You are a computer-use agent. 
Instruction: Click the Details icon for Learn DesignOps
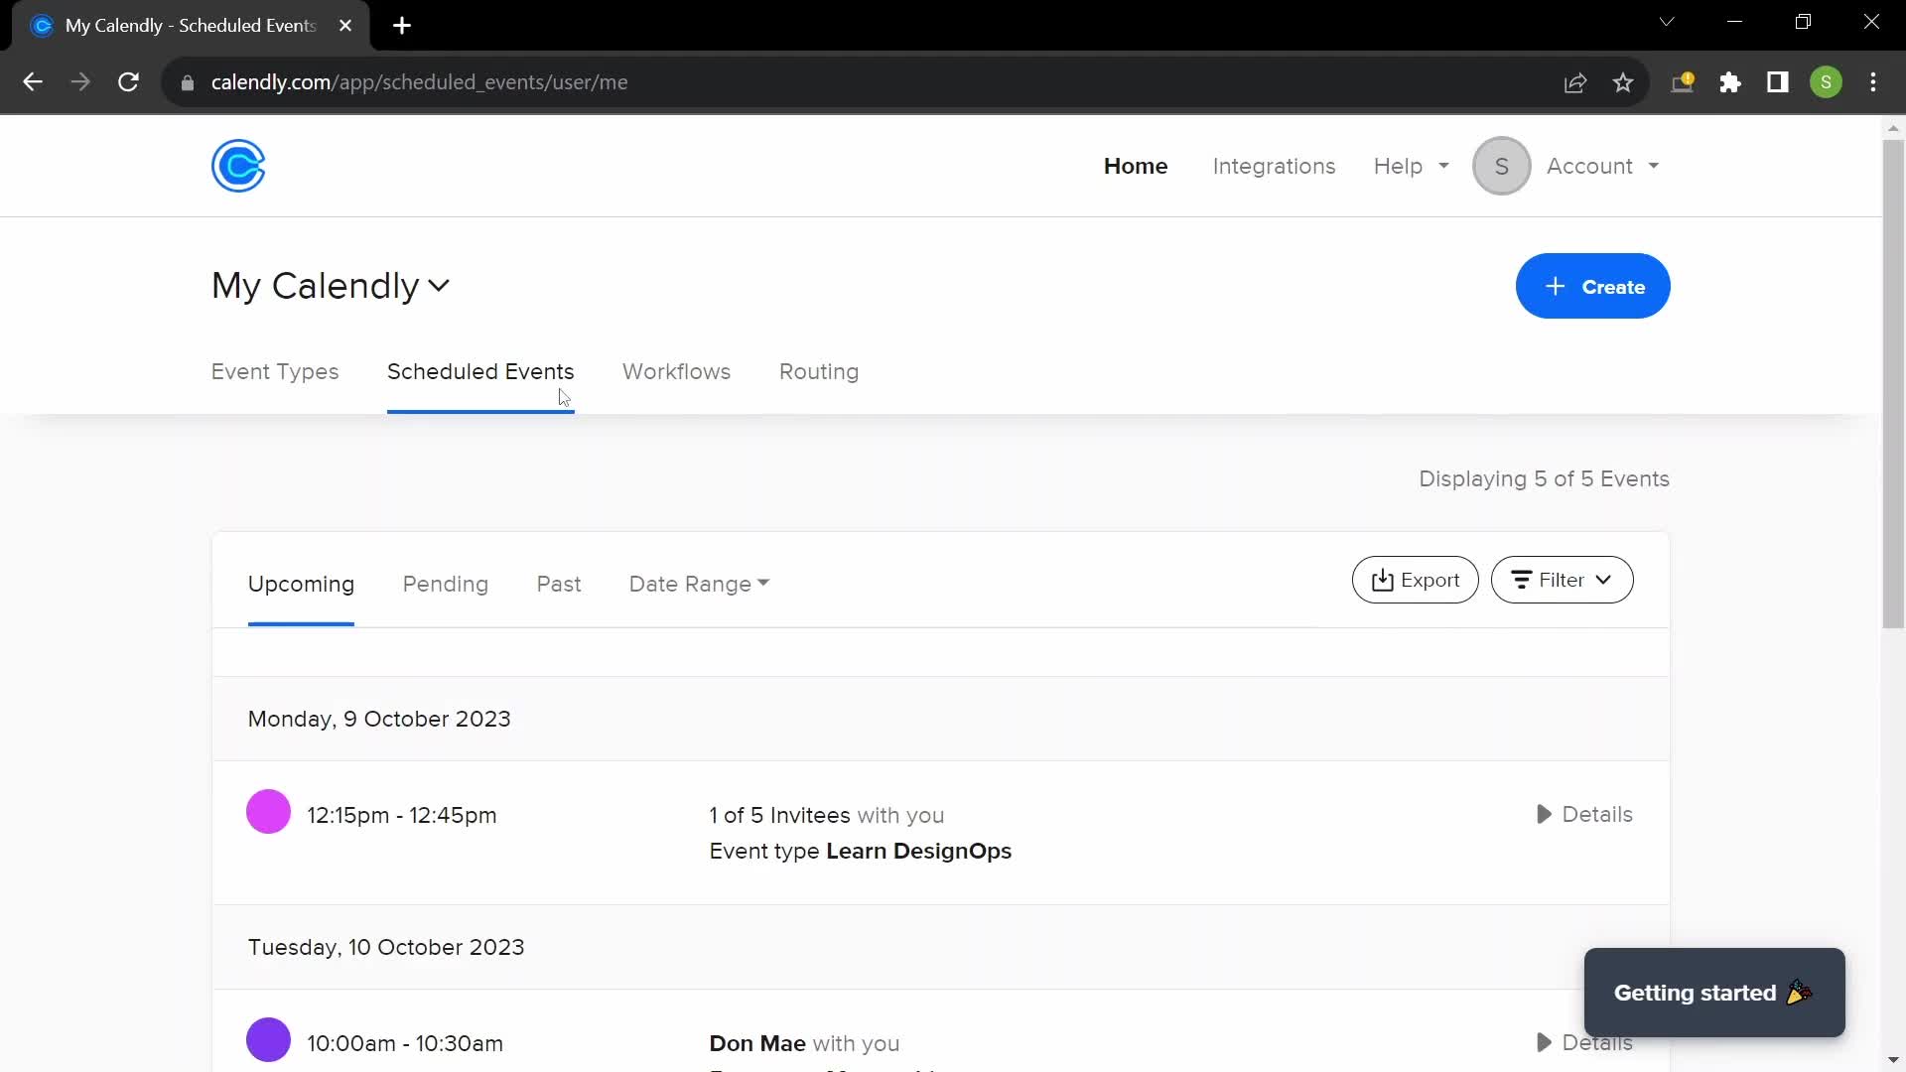(1544, 814)
